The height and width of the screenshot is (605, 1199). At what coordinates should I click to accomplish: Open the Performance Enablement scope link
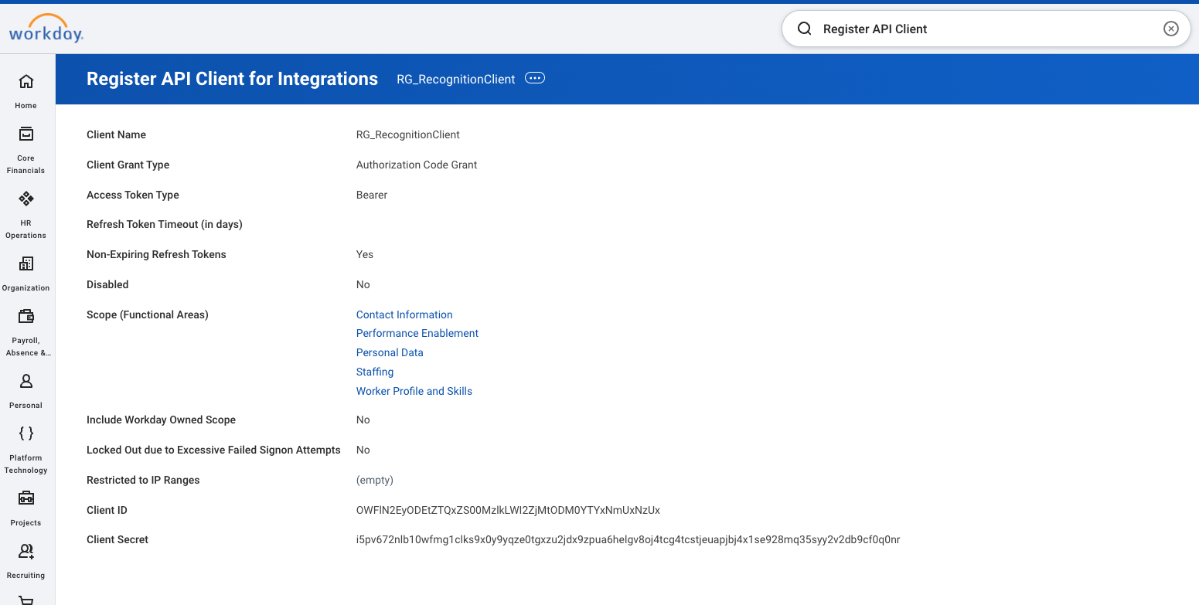click(x=417, y=333)
